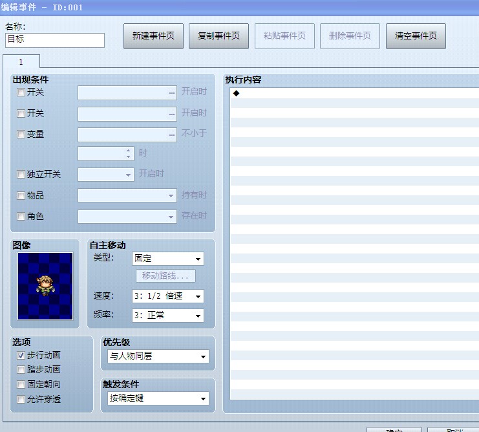The image size is (479, 432).
Task: Check the 固定朝向 option
Action: tap(21, 384)
